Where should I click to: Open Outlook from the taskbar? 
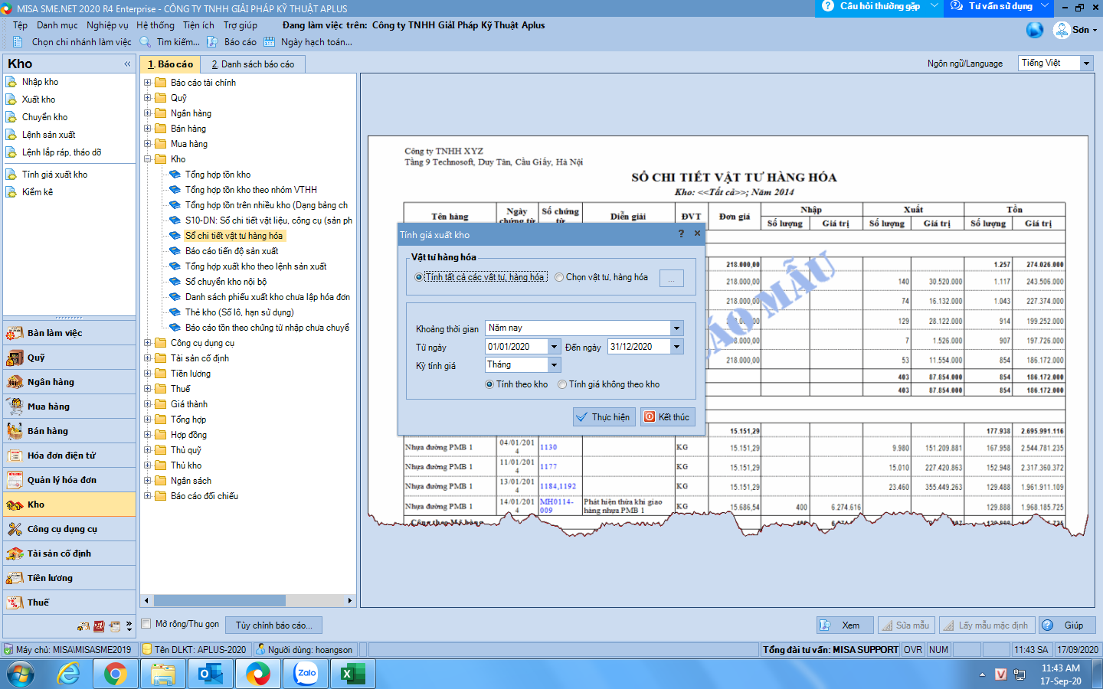point(211,674)
